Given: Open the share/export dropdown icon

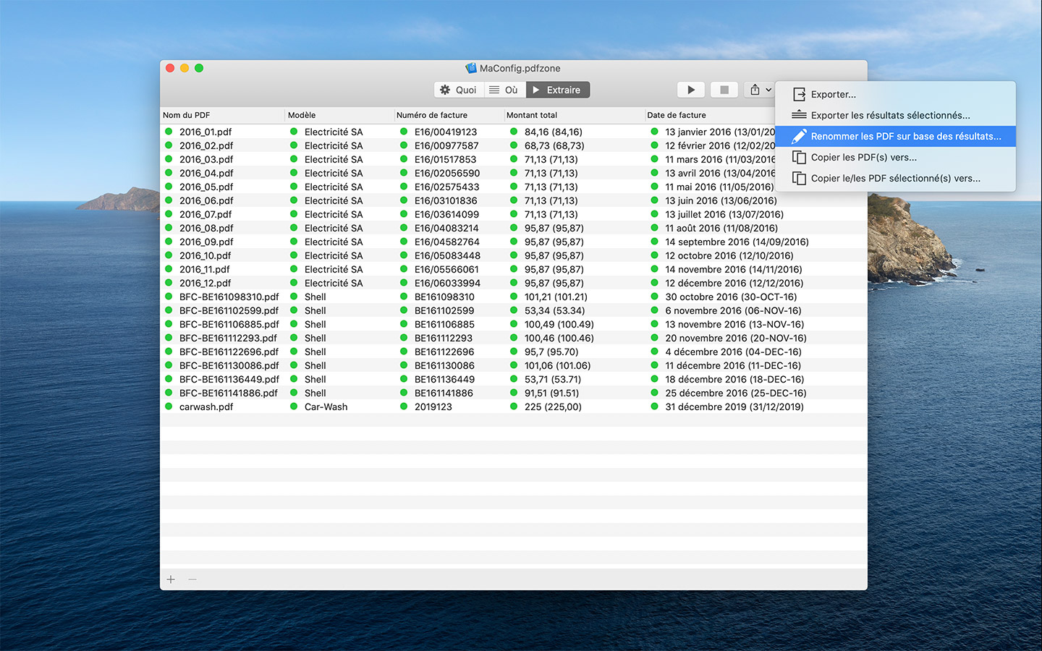Looking at the screenshot, I should (759, 90).
